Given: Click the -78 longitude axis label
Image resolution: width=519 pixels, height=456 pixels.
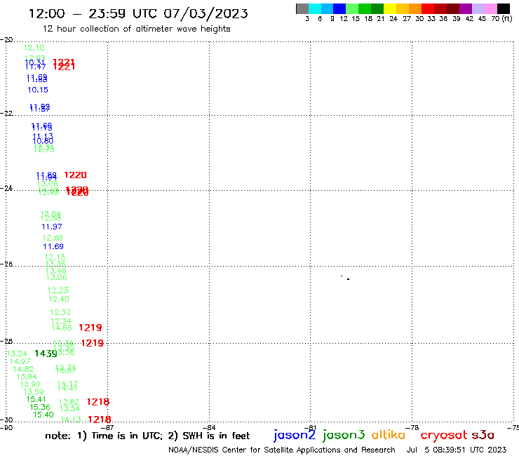Looking at the screenshot, I should (x=412, y=427).
